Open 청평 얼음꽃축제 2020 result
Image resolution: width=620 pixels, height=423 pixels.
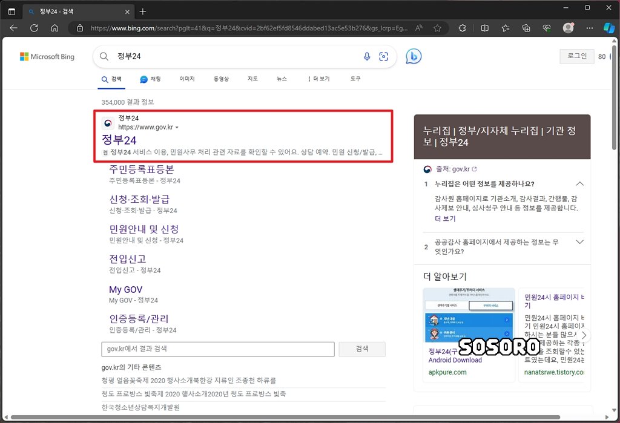click(189, 380)
